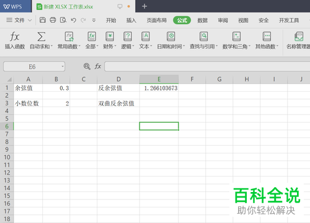Click the Name Box showing E6

point(34,66)
